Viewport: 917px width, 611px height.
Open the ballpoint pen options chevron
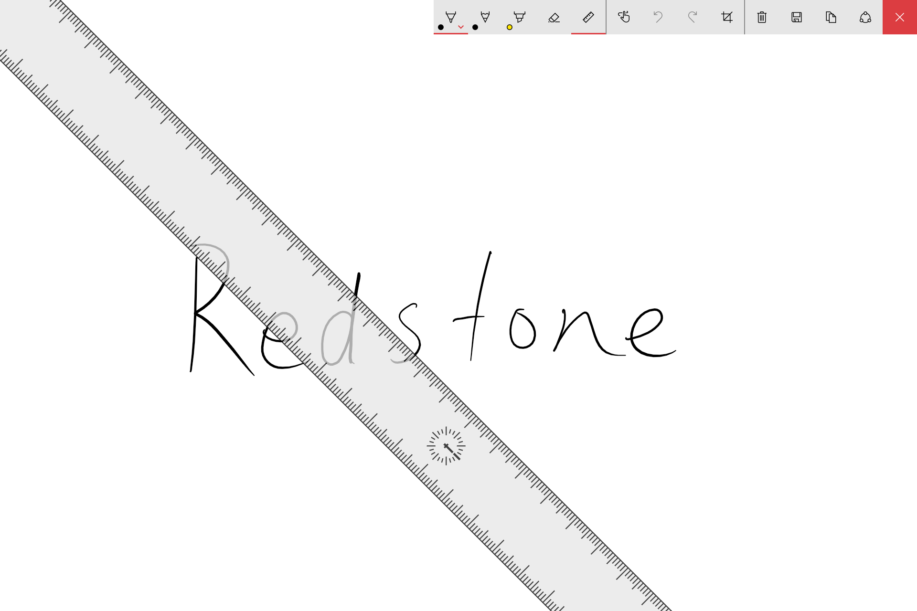coord(461,27)
